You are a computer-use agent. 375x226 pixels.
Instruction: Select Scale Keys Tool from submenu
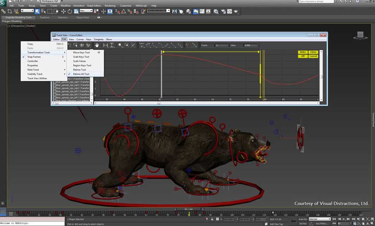pos(85,56)
